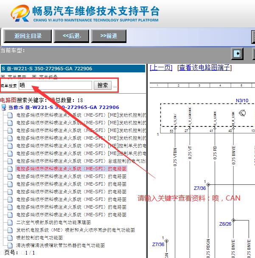Click the 0,75 VT wire label

click(x=190, y=152)
